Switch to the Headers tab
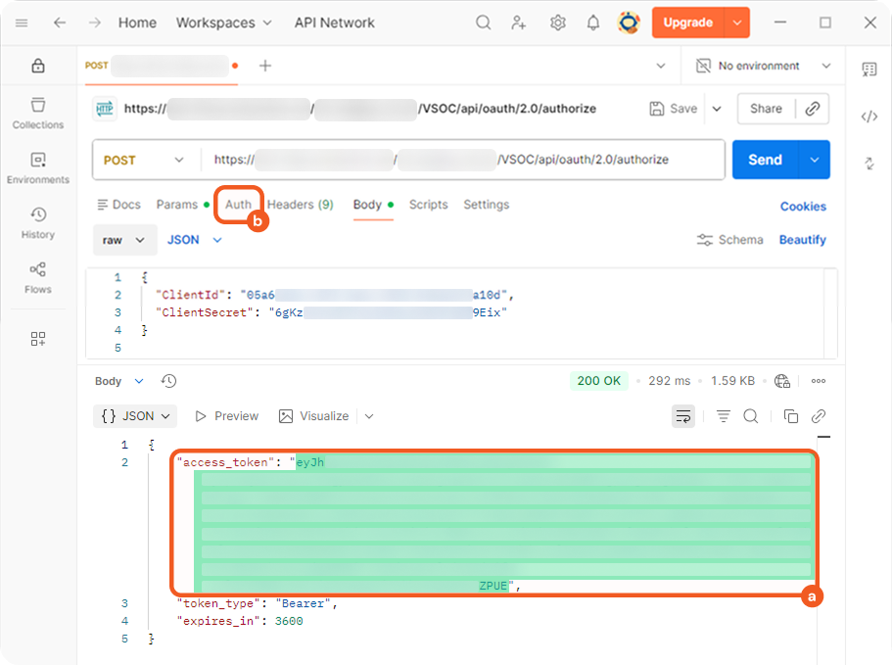 [300, 205]
